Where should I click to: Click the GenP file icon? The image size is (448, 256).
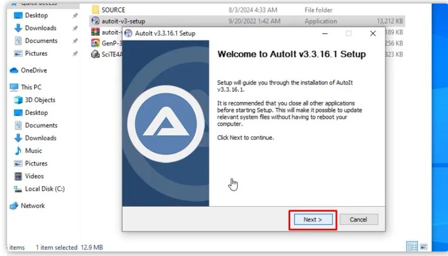click(95, 43)
